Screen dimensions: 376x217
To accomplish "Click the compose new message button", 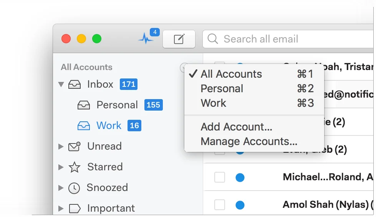I will pyautogui.click(x=179, y=39).
